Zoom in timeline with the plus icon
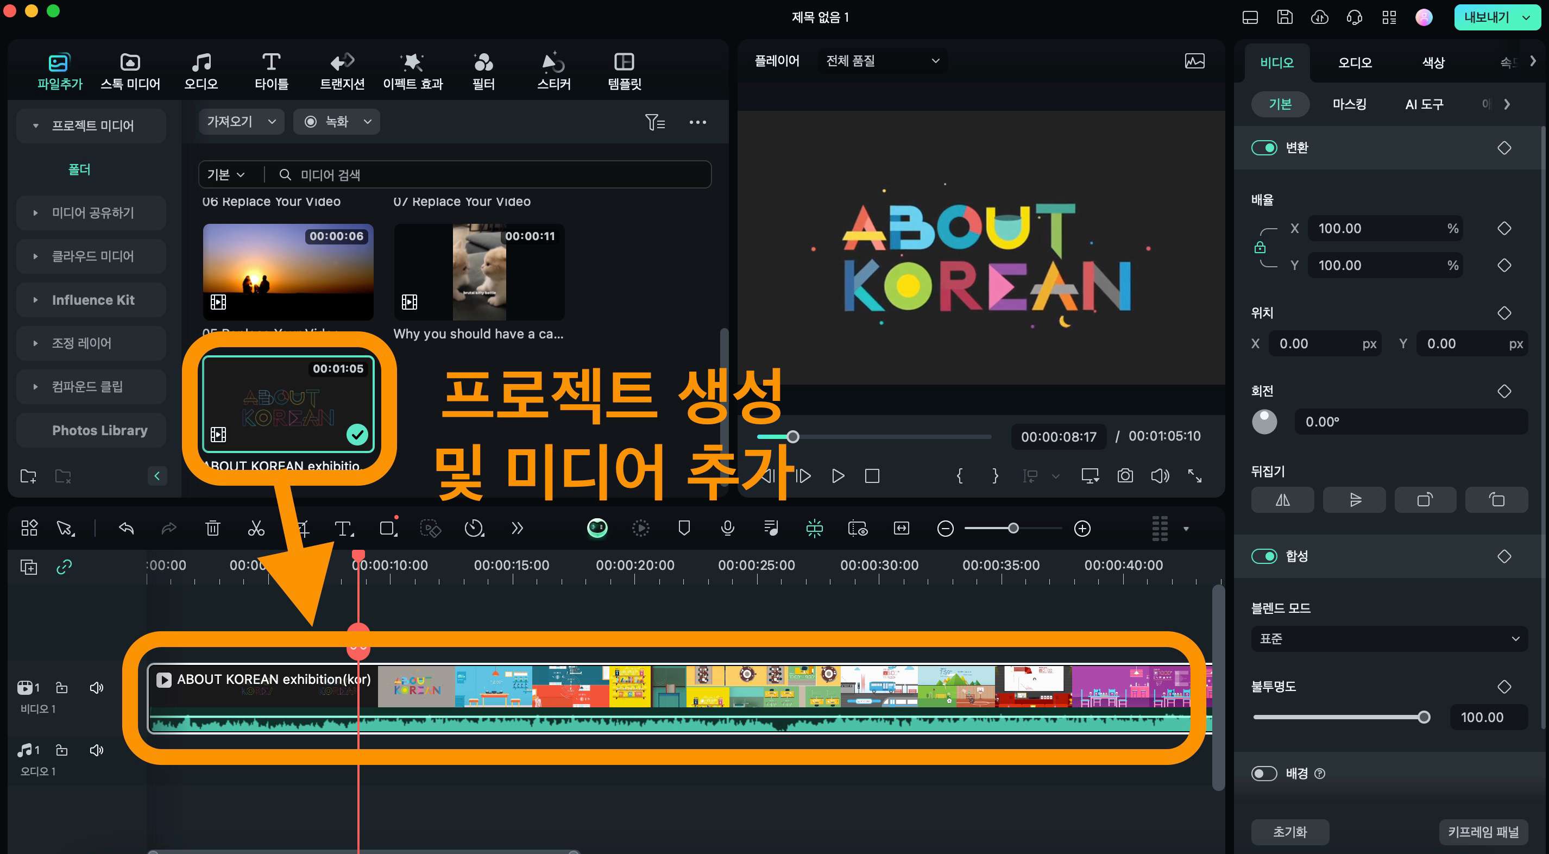The image size is (1549, 854). tap(1082, 528)
